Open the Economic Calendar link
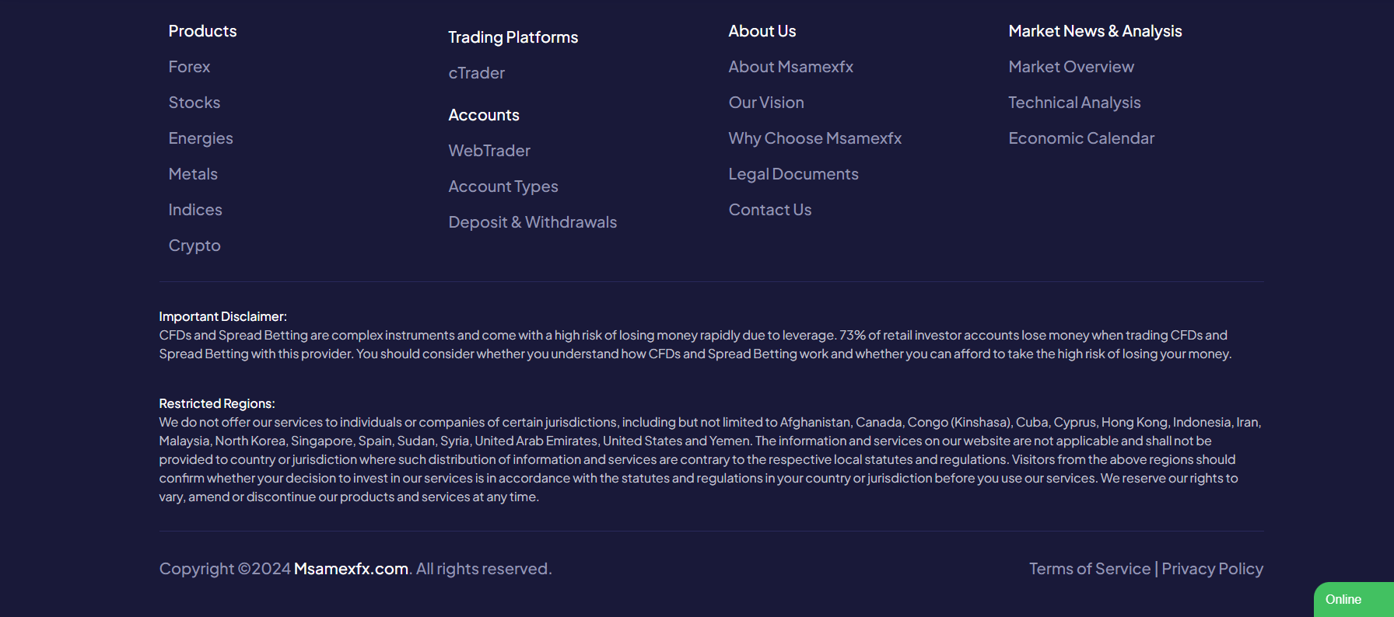This screenshot has width=1394, height=617. pos(1081,138)
